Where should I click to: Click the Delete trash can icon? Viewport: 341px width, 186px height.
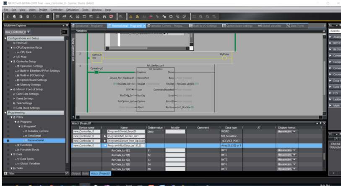point(28,16)
